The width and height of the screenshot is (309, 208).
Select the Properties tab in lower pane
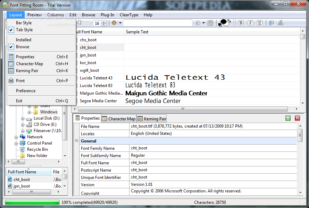pos(88,118)
